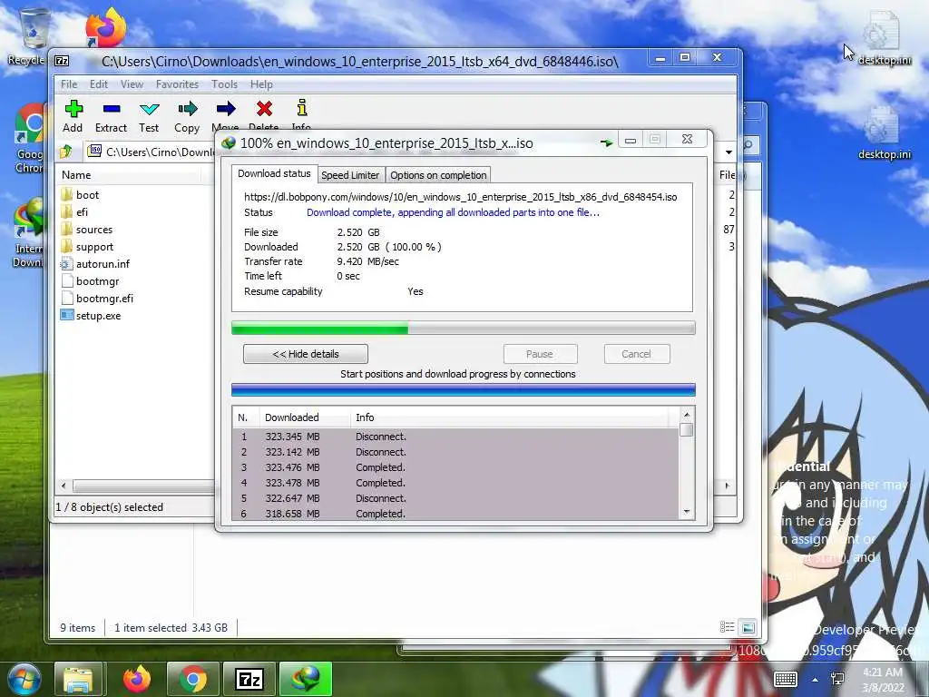Select the setup.exe file icon
This screenshot has width=929, height=697.
66,315
